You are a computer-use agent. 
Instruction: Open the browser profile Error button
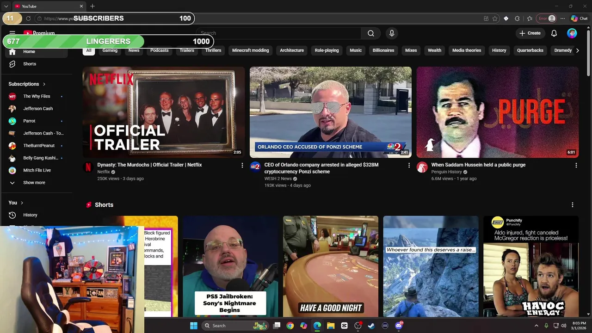coord(546,18)
